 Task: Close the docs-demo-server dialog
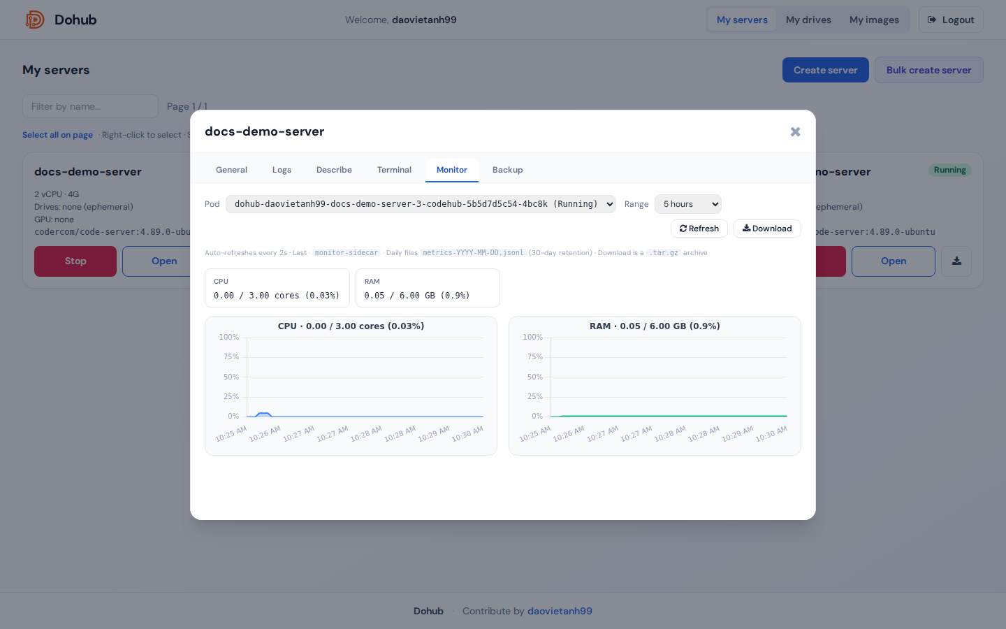(x=795, y=131)
